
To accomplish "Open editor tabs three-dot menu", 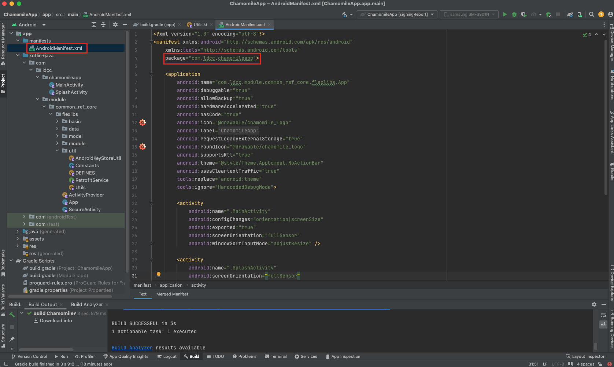I will [x=604, y=25].
